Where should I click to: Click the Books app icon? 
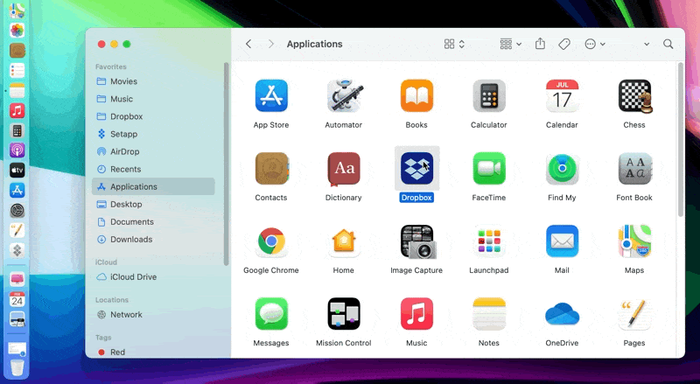(416, 95)
